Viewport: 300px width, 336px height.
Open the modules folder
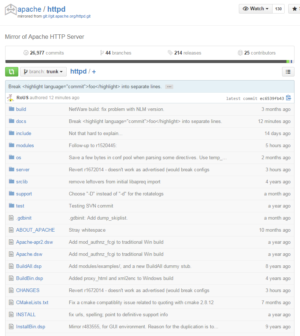(x=25, y=146)
